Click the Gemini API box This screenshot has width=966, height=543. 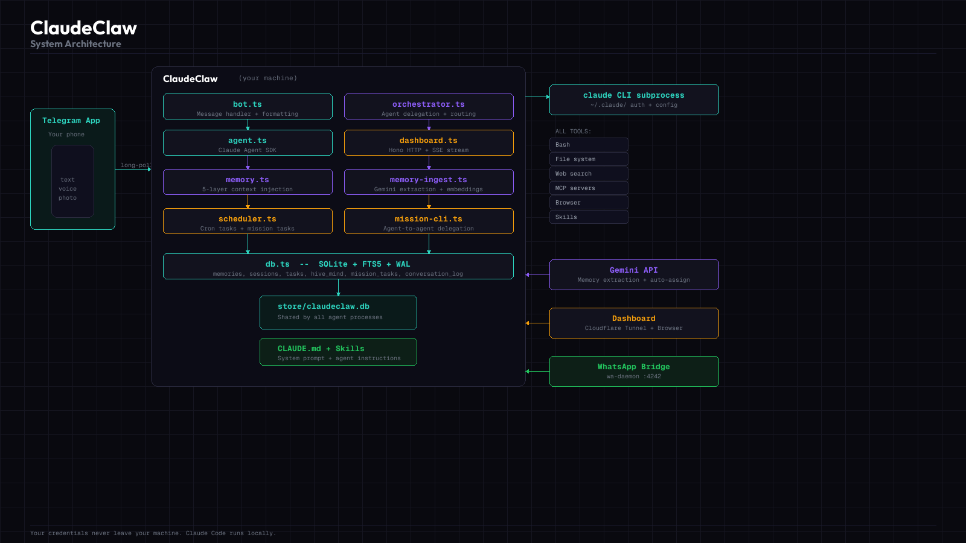pos(634,275)
